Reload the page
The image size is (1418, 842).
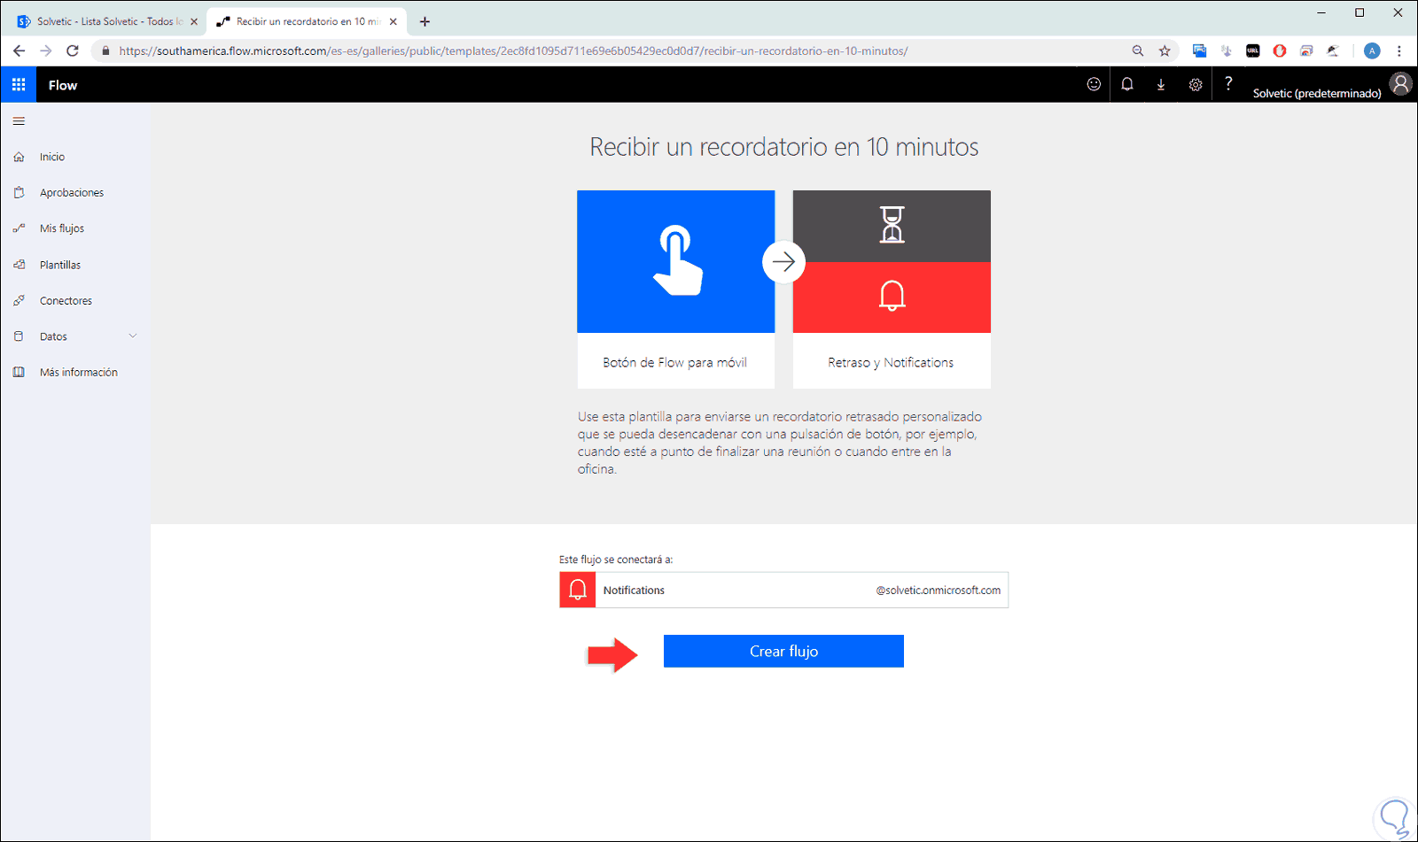73,50
